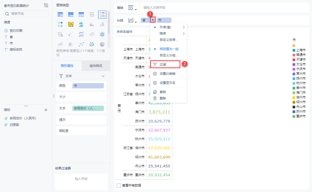The image size is (312, 192).
Task: Open the vertical axis chart icon menu
Action: pos(132,20)
